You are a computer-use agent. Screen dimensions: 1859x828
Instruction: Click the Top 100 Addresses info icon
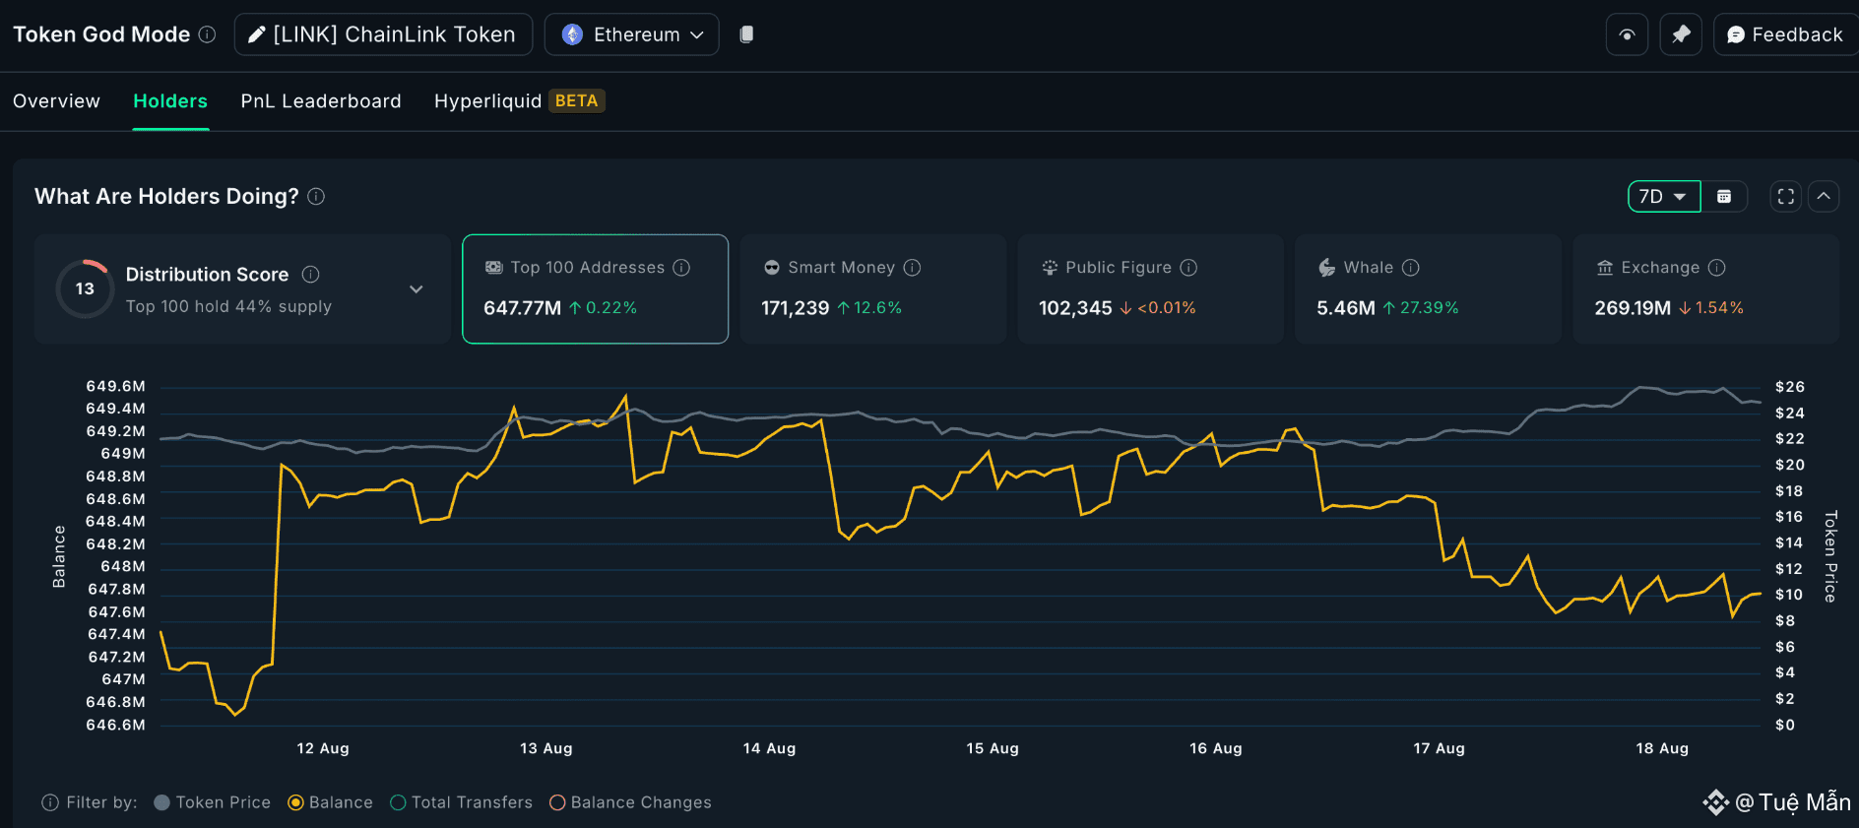point(681,268)
